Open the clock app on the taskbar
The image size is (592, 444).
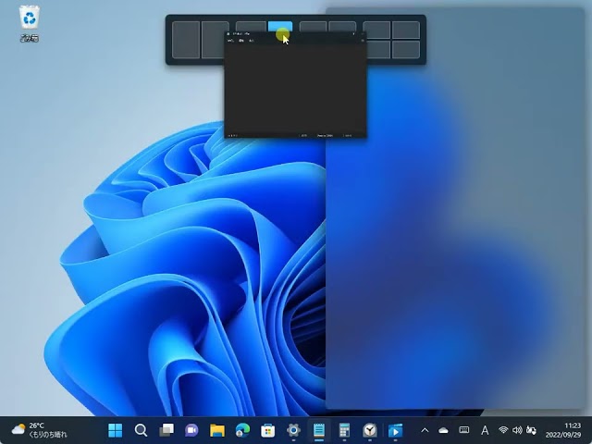tap(370, 430)
